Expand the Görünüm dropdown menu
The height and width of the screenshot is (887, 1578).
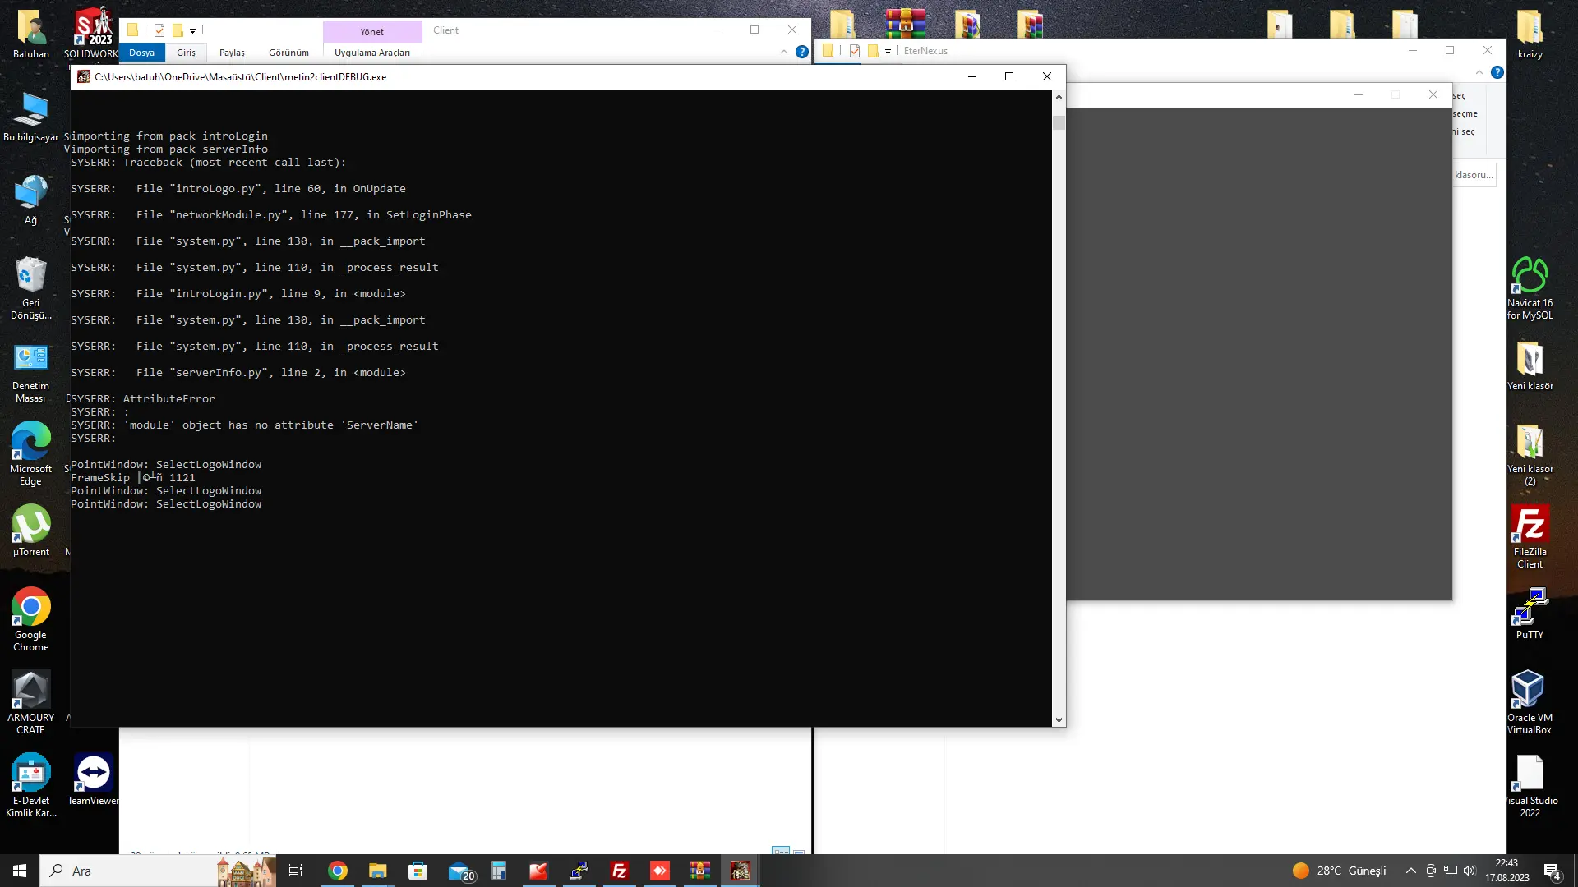coord(288,52)
